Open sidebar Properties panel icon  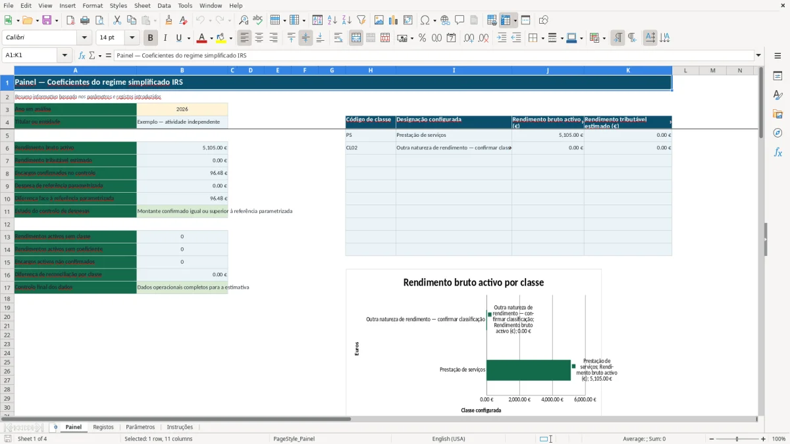click(777, 76)
